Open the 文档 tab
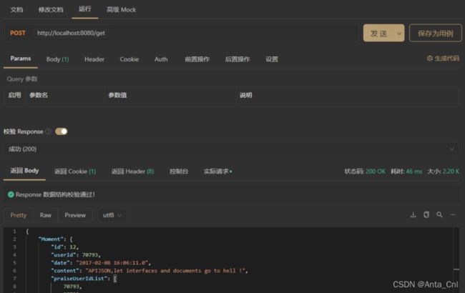 [16, 10]
